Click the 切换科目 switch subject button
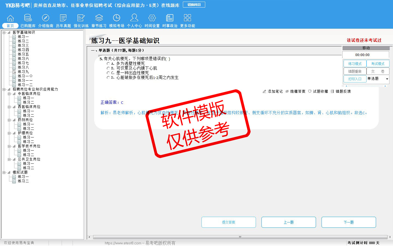The image size is (393, 246). pos(194,5)
